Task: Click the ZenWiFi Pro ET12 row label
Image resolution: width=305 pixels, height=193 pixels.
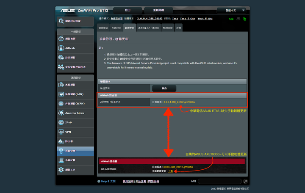Action: point(110,102)
